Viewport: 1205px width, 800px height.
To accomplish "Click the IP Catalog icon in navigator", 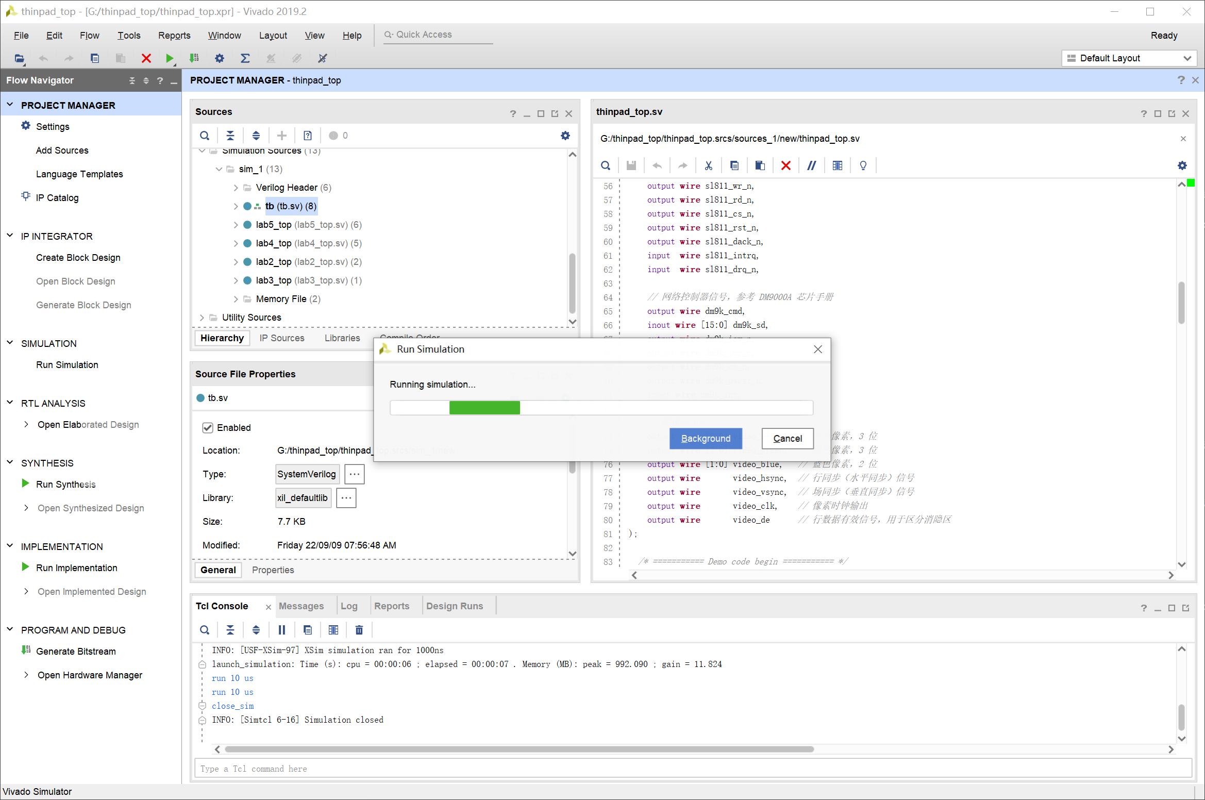I will tap(26, 197).
